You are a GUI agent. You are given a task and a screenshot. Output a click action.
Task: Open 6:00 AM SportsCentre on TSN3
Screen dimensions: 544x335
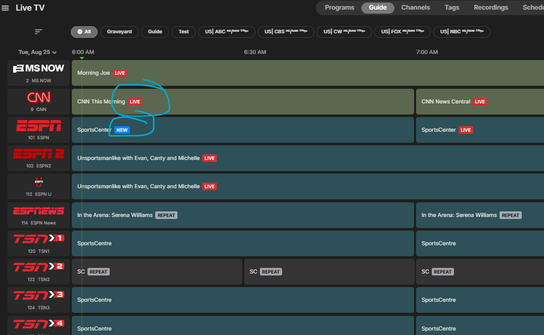point(243,300)
